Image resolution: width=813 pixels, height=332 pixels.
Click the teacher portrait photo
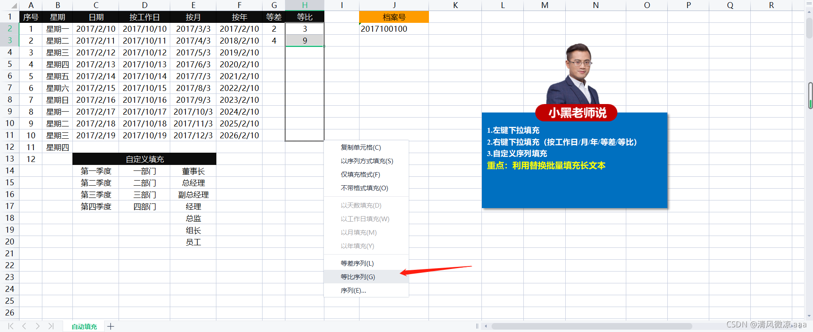(574, 74)
